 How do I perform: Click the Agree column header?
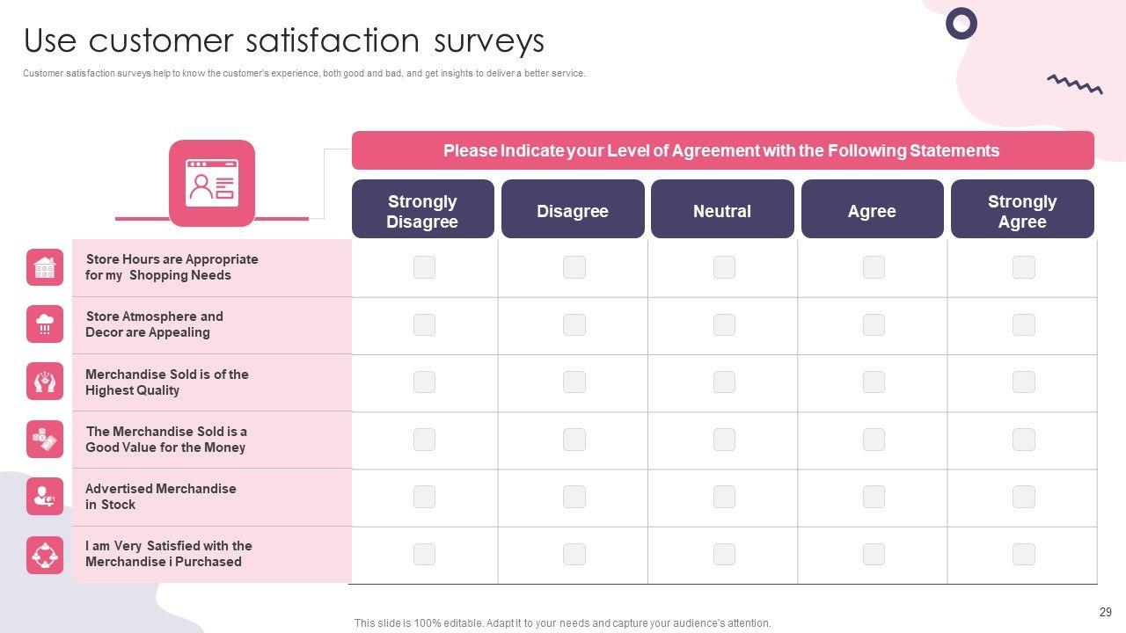click(x=872, y=209)
